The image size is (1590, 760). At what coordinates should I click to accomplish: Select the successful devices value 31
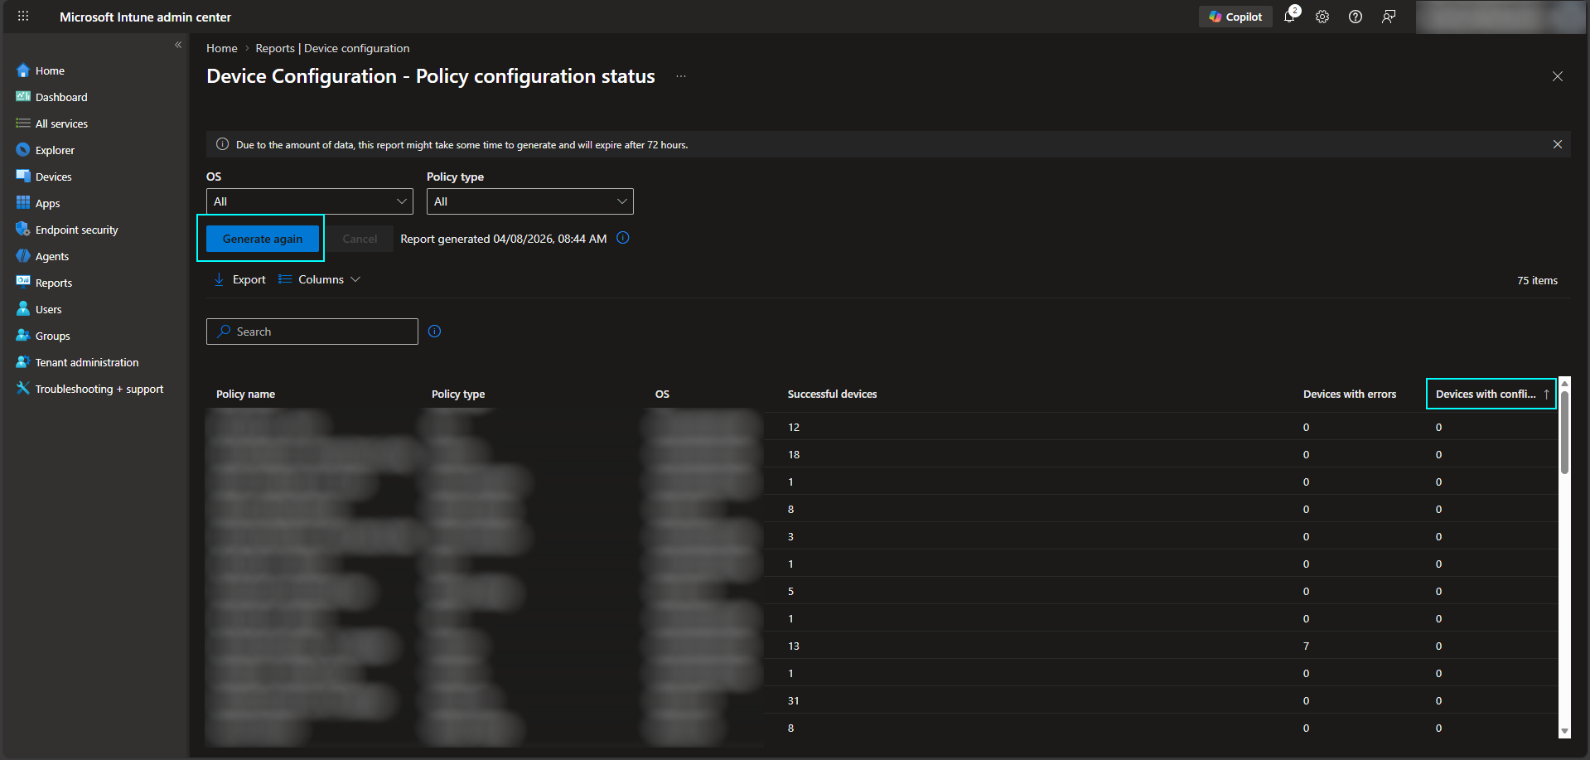(x=794, y=700)
